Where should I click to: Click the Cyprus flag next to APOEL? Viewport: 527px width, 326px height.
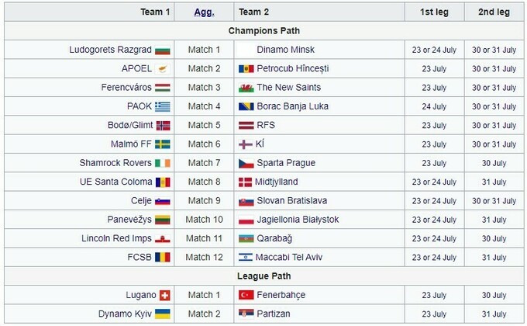pos(163,68)
